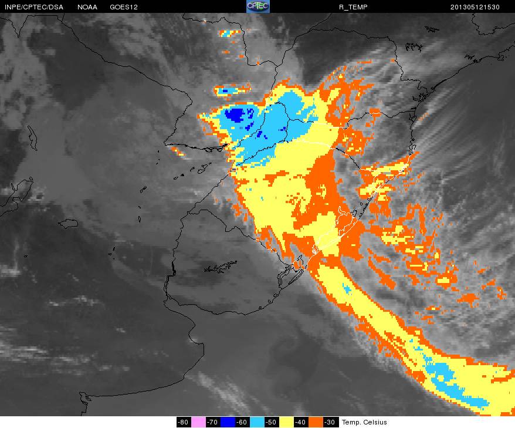Click the GOES12 satellite label
Viewport: 515px width, 428px height.
click(124, 7)
